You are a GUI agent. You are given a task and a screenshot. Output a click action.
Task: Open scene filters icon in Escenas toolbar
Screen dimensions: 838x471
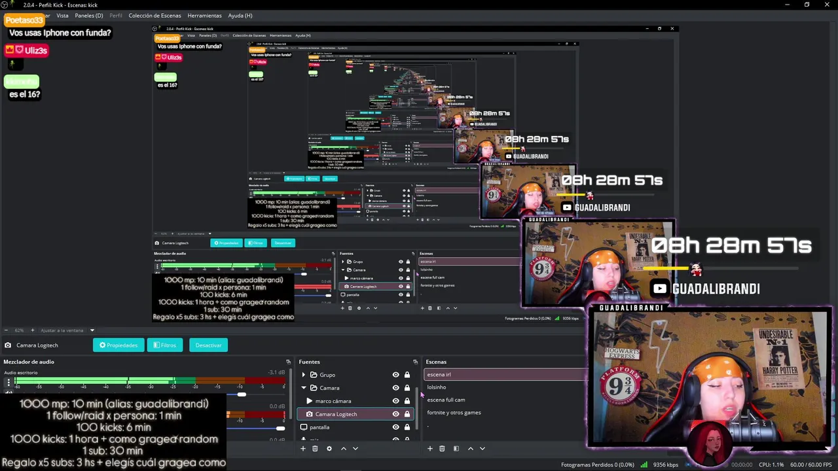point(456,449)
